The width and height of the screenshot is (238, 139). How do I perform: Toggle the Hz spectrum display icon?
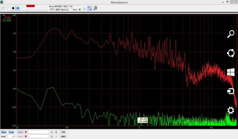pyautogui.click(x=89, y=8)
